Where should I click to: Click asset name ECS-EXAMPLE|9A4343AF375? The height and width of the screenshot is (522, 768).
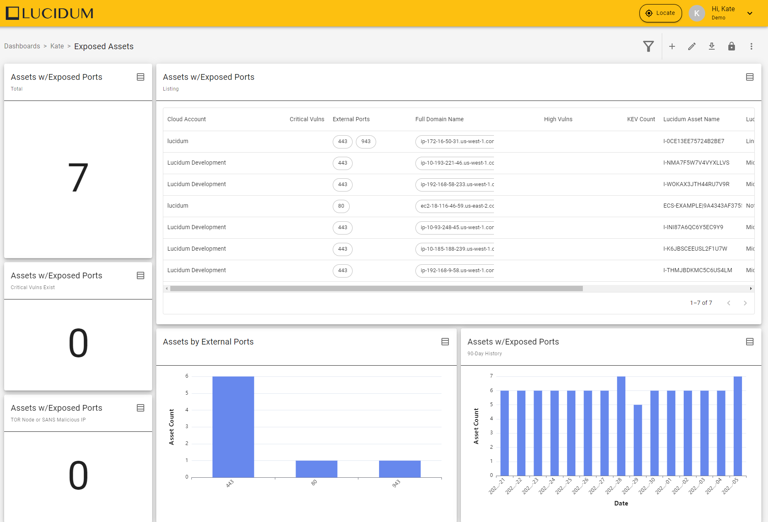(x=703, y=206)
